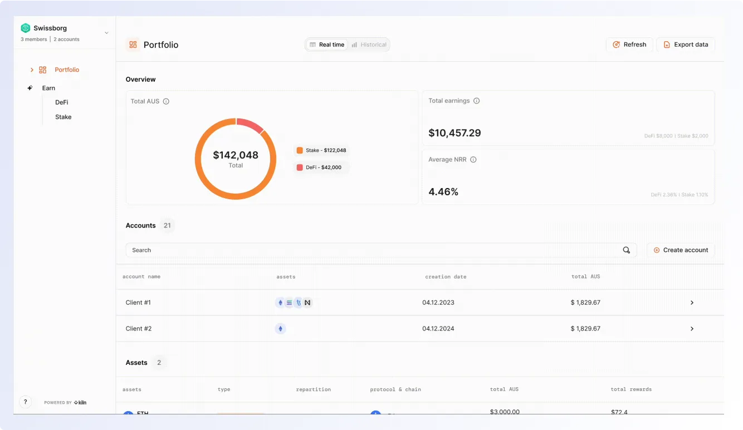The height and width of the screenshot is (430, 743).
Task: Show info for Total AUS
Action: (x=166, y=101)
